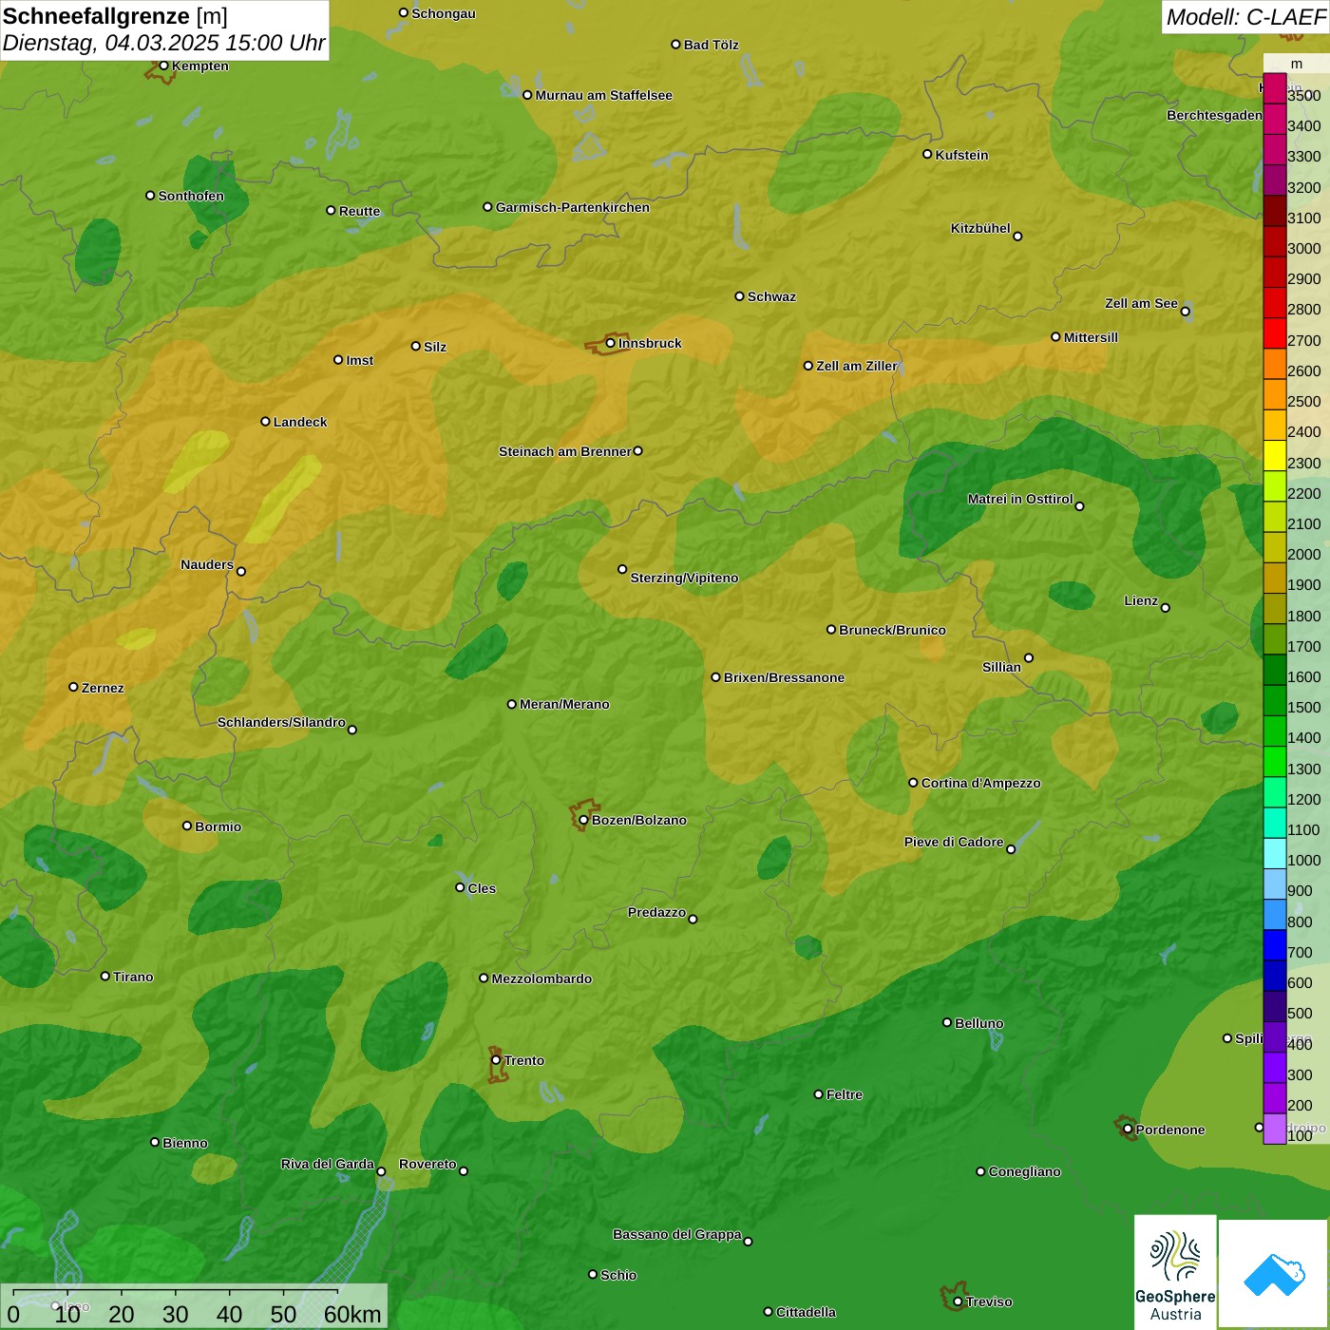Click the Sterzing/Vipiteno label
This screenshot has width=1330, height=1330.
pos(684,578)
